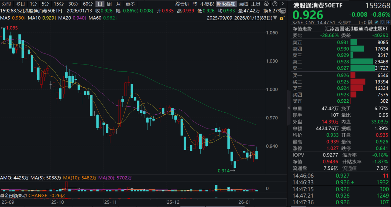391x207 pixels.
Task: Click the green down arrow at 14:46:33
Action: pos(352,182)
